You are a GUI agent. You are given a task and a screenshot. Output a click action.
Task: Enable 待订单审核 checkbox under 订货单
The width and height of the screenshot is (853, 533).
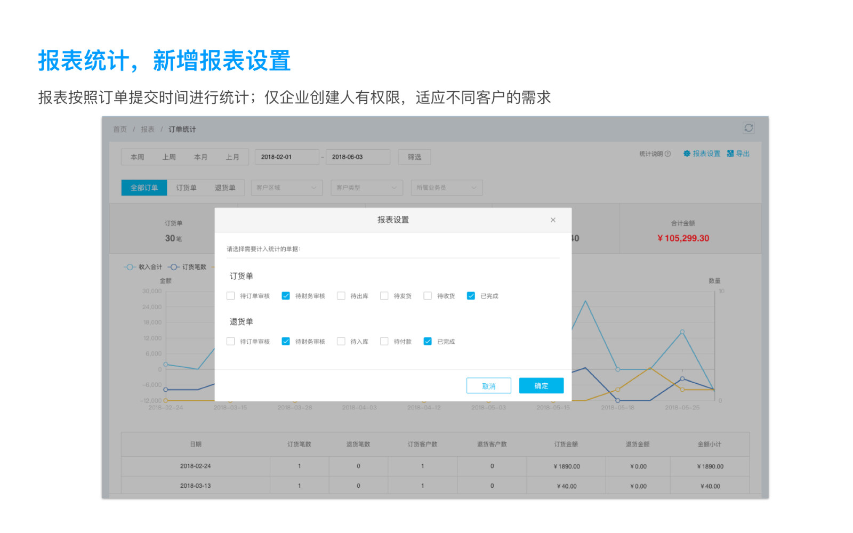pyautogui.click(x=231, y=296)
